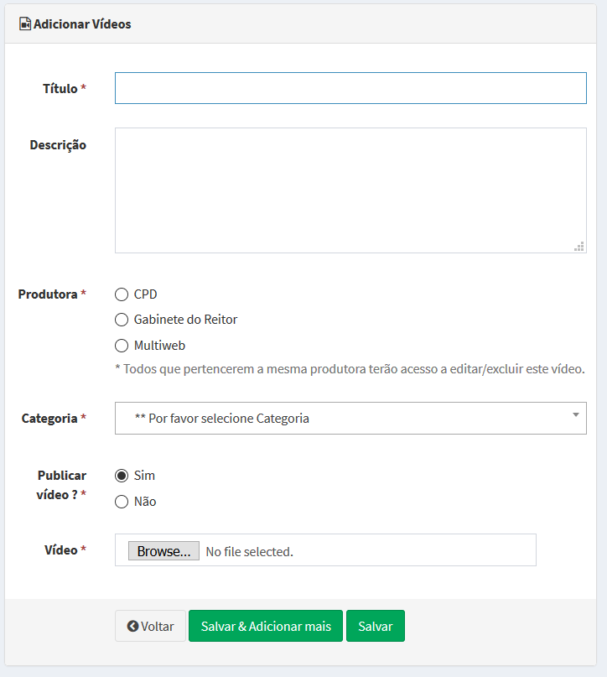Click the Categoria field label

pyautogui.click(x=49, y=418)
